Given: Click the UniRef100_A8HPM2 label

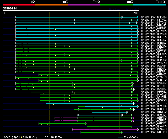Looking at the screenshot, I should pos(154,121).
